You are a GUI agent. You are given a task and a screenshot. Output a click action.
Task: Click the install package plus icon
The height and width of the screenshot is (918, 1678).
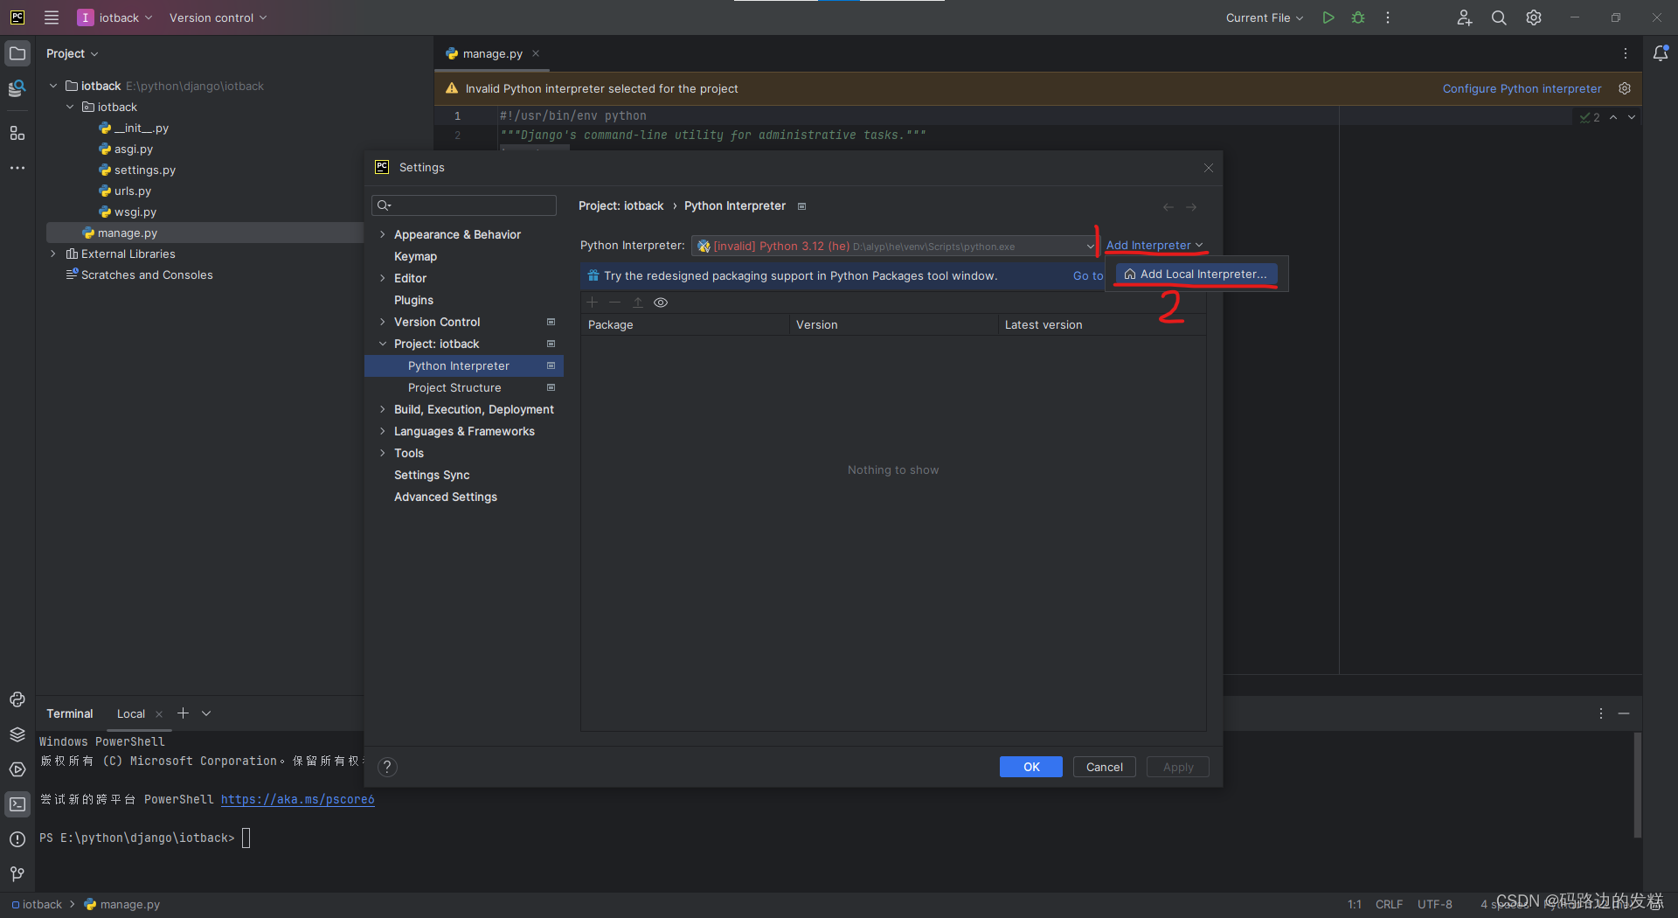pos(593,303)
